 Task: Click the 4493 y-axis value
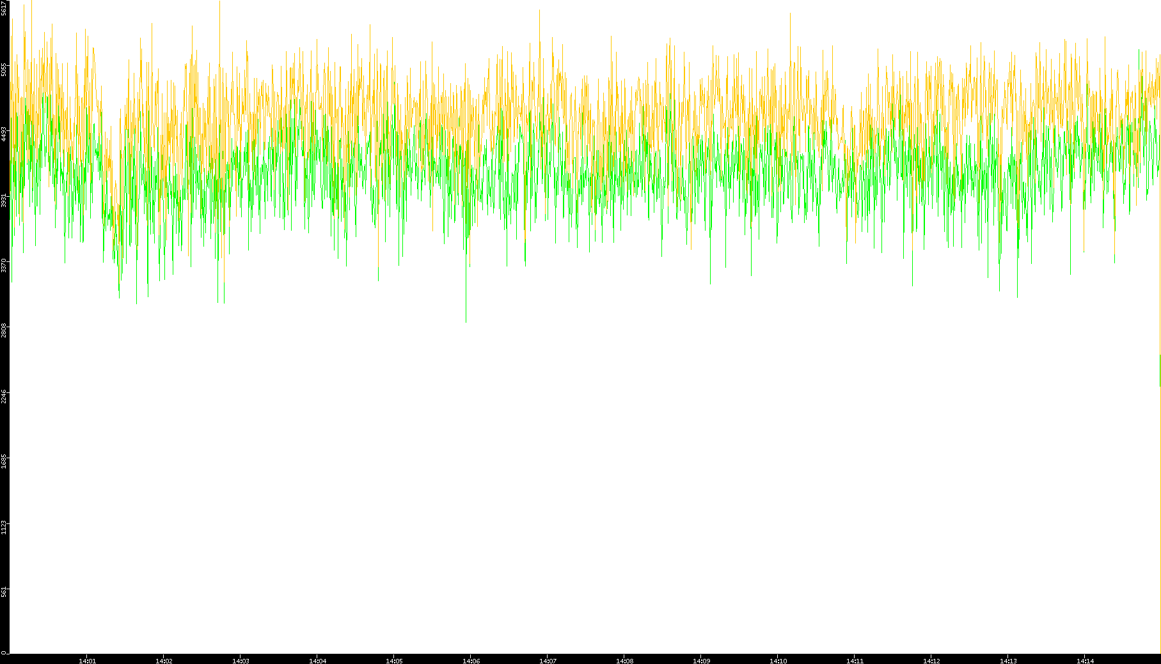(4, 134)
